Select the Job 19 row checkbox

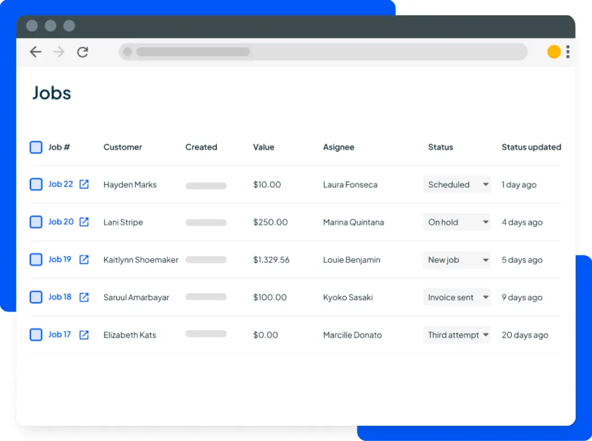click(x=36, y=260)
